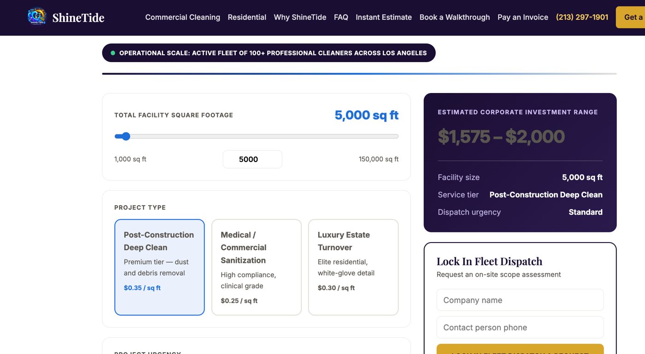Click the 5,000 sq ft blue value text
This screenshot has height=354, width=645.
367,115
